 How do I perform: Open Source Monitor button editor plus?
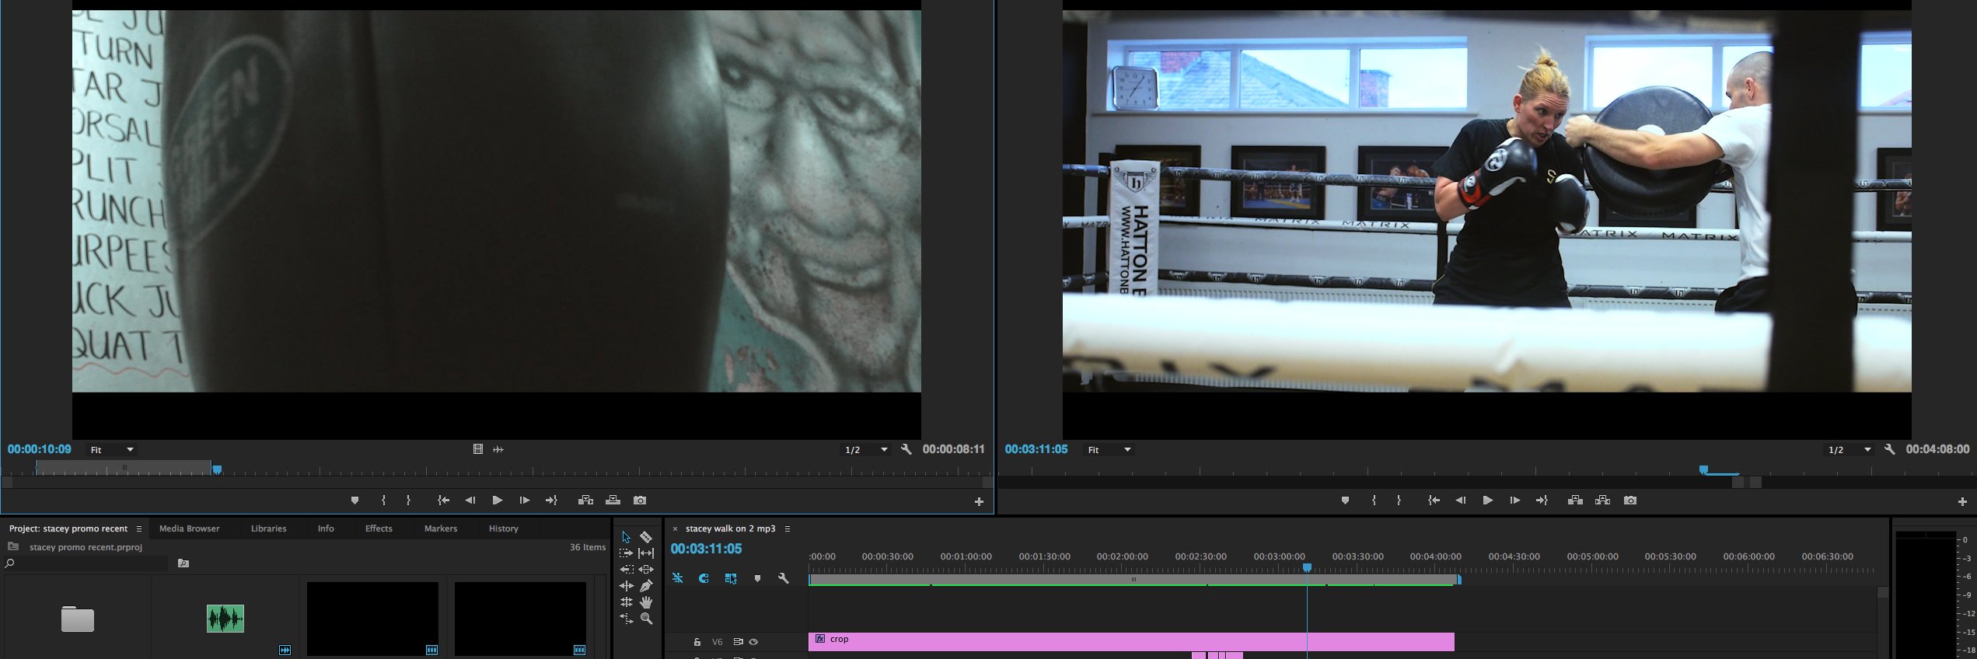tap(979, 502)
